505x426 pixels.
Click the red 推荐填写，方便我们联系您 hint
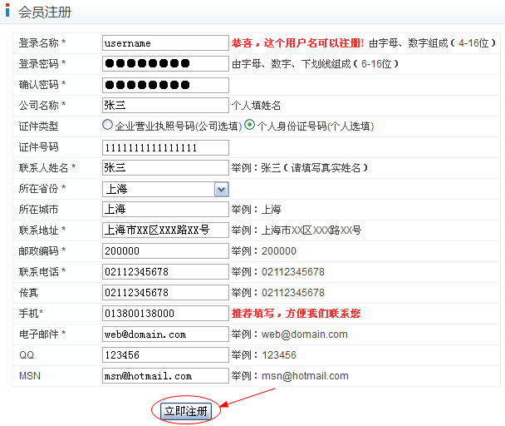[x=296, y=313]
